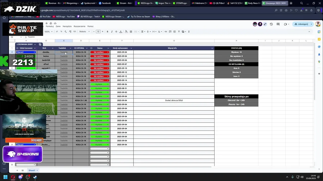Open the Nie wysłane status chip for shenika.
Image resolution: width=323 pixels, height=181 pixels.
pos(100,52)
